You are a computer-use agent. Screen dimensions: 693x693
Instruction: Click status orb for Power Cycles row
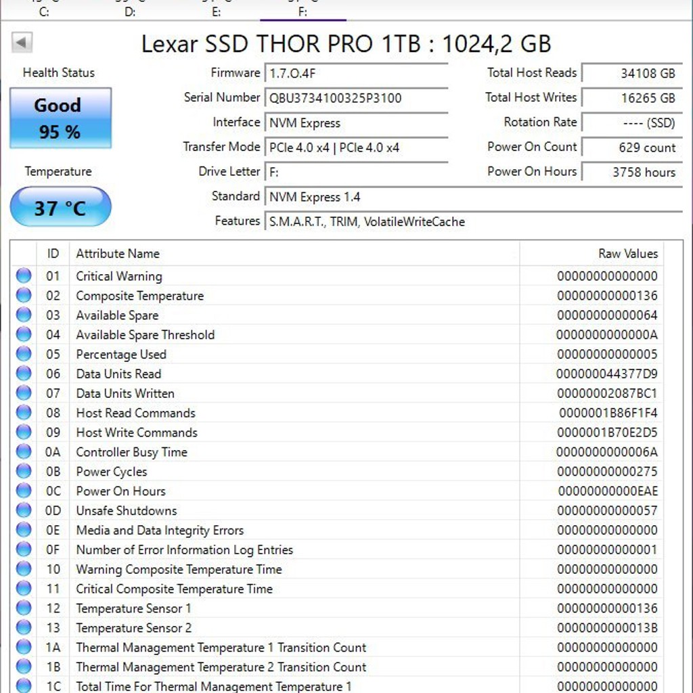point(24,471)
